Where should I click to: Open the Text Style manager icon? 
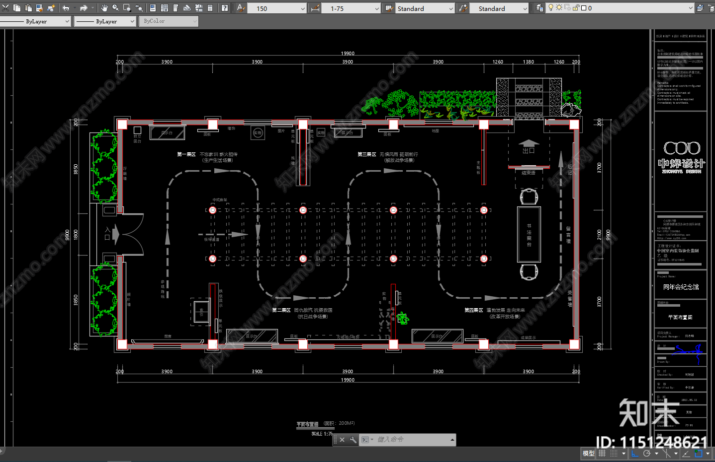point(241,8)
